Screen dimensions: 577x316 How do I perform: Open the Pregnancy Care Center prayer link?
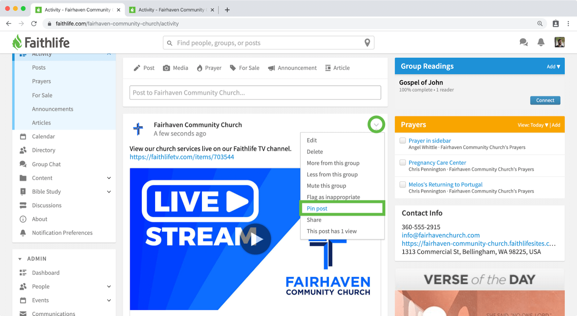[x=437, y=163]
